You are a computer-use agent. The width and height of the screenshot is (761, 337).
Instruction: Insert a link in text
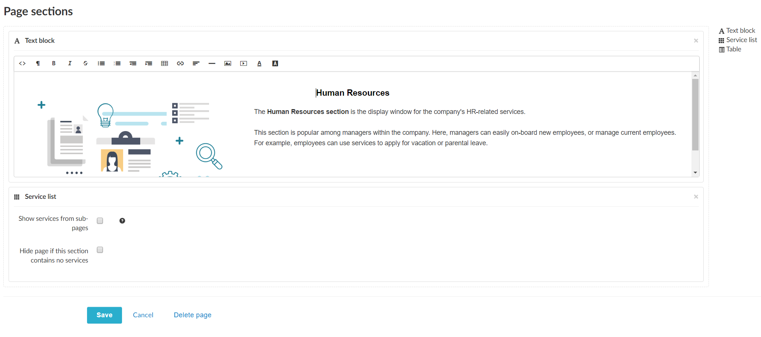coord(180,63)
